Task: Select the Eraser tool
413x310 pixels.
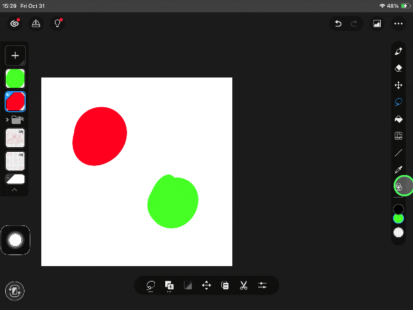Action: 399,68
